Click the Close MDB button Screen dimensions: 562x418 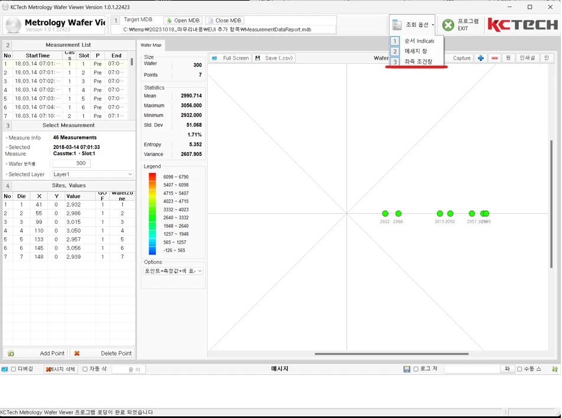tap(225, 21)
